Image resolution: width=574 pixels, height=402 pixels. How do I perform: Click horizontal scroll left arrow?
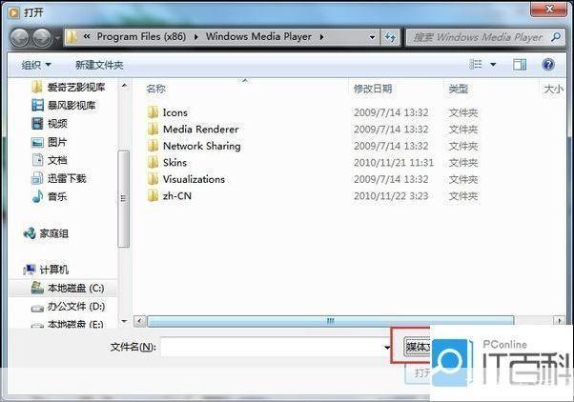[x=139, y=321]
